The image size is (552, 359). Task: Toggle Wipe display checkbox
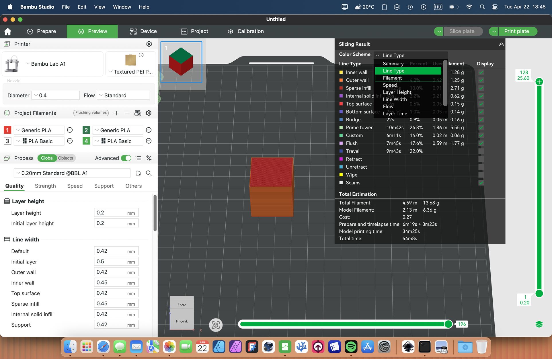coord(481,175)
